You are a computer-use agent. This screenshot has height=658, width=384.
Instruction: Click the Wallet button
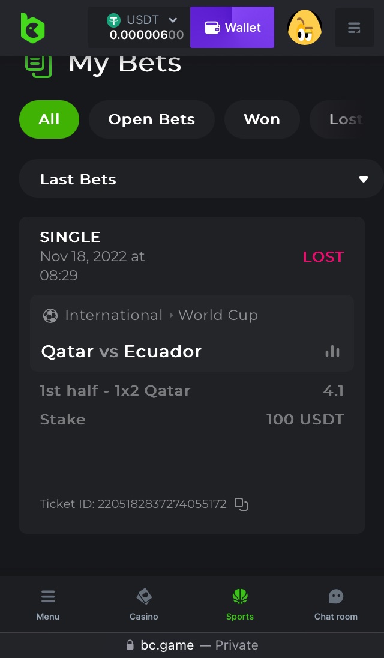click(232, 28)
